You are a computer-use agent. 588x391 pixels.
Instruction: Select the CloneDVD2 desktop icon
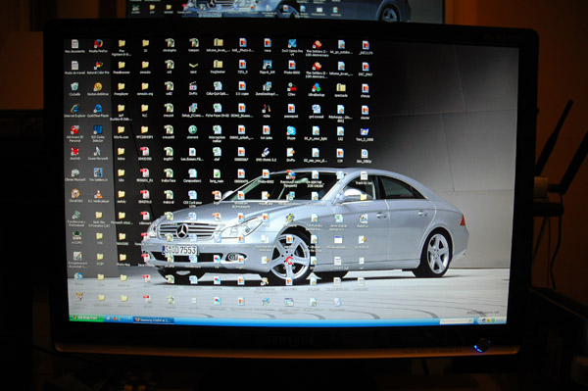point(75,194)
